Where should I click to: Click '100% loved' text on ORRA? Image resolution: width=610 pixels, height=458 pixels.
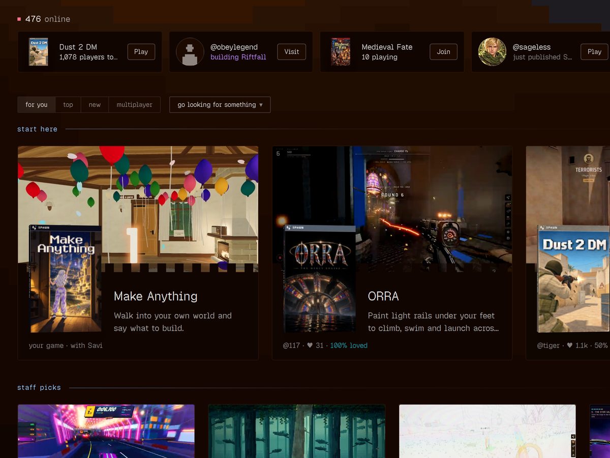point(349,346)
